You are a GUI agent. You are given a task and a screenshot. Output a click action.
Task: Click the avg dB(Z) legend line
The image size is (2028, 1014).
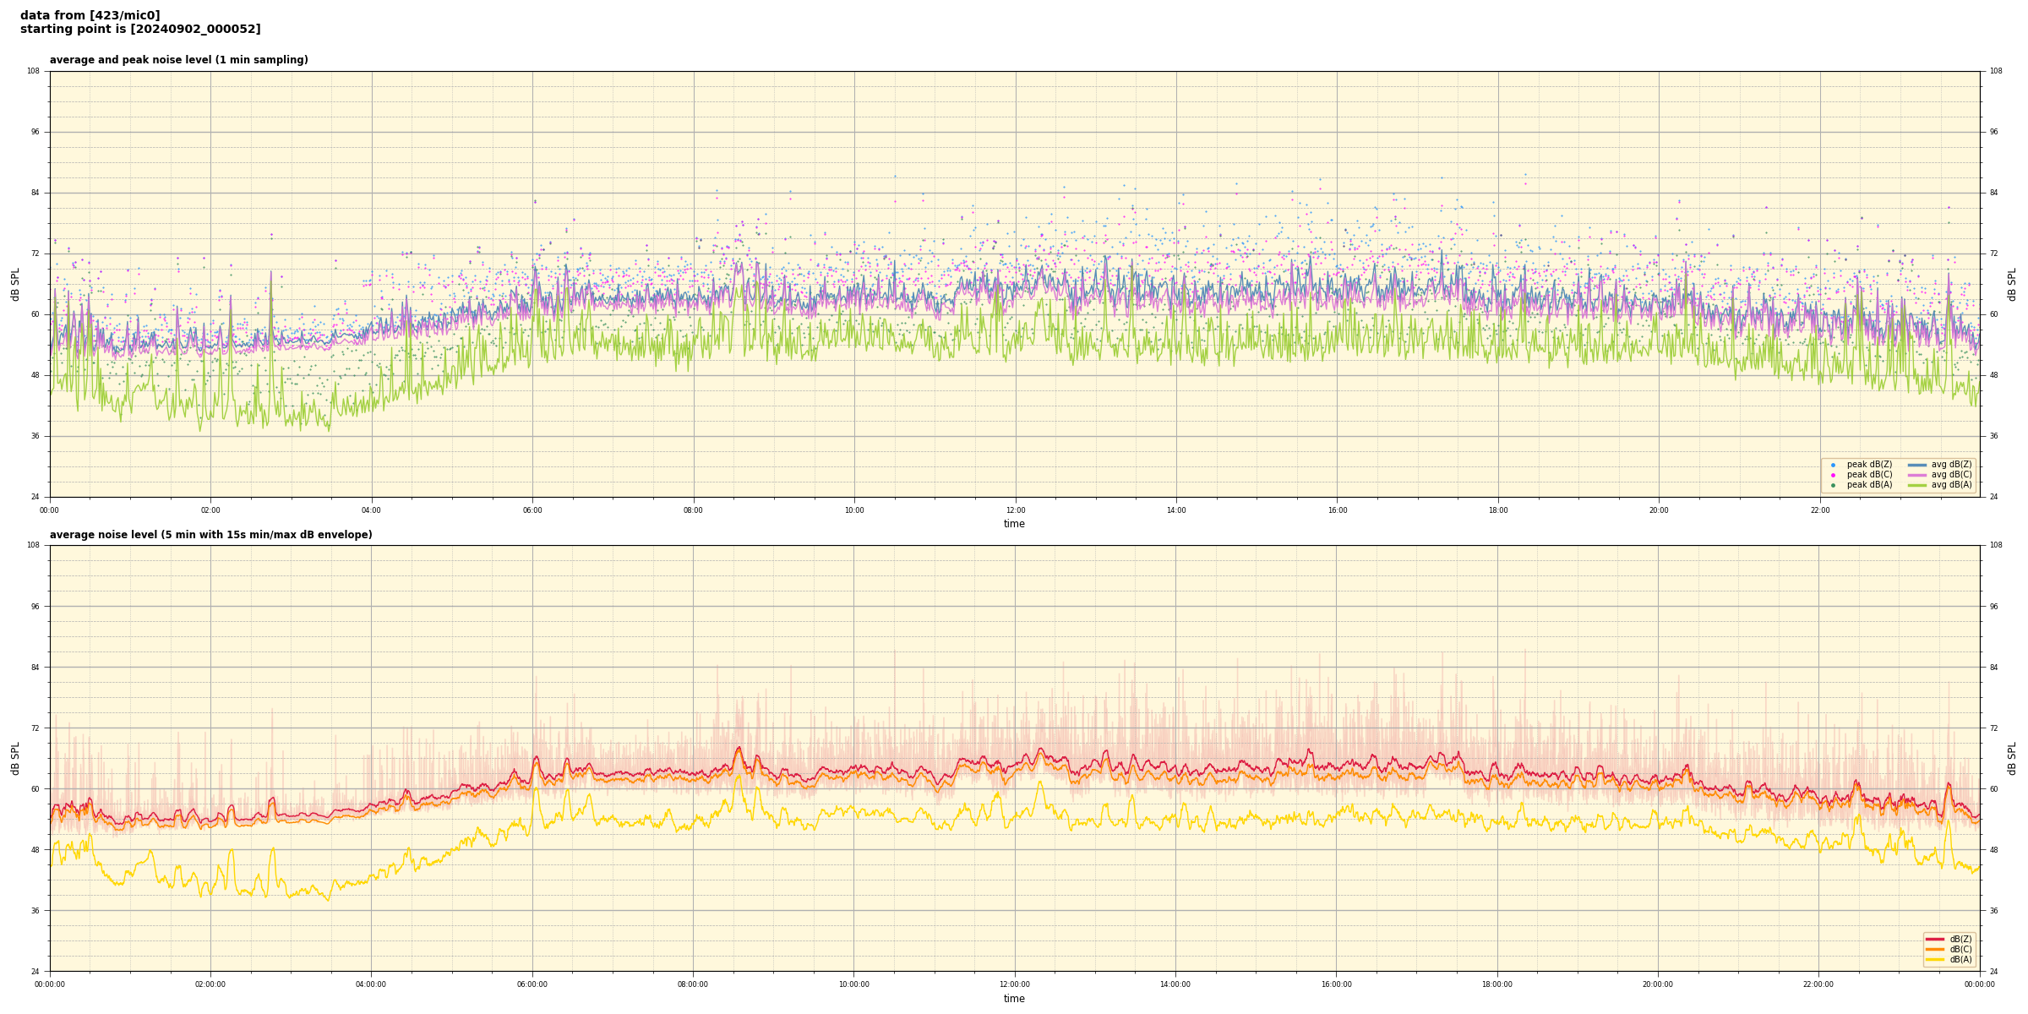[1916, 465]
